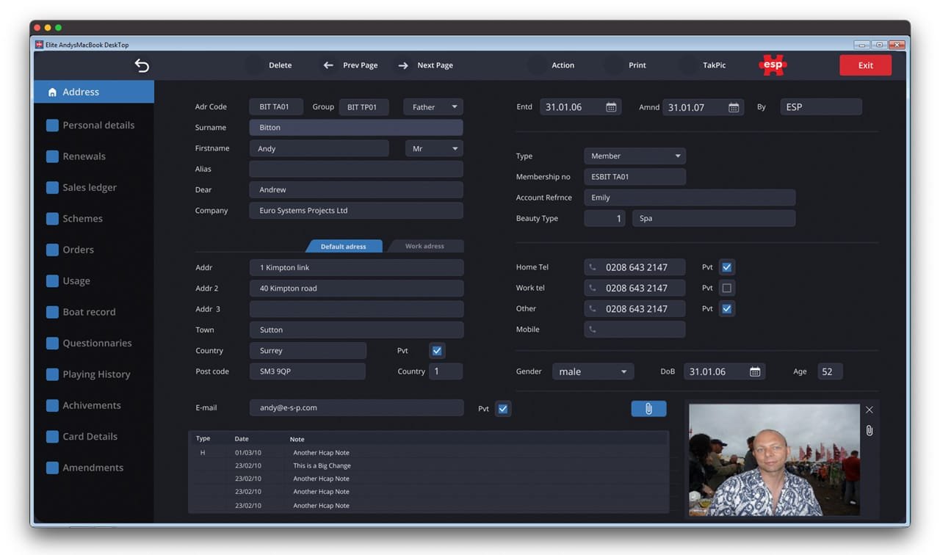Image resolution: width=940 pixels, height=555 pixels.
Task: Click the esp logo in the toolbar
Action: click(x=772, y=65)
